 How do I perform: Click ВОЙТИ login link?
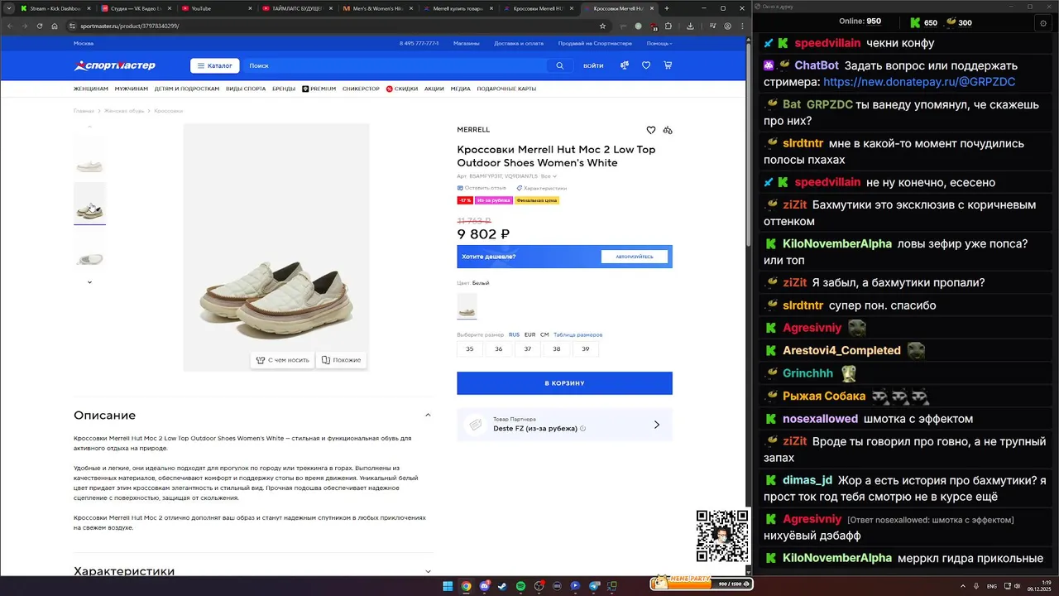(x=593, y=65)
